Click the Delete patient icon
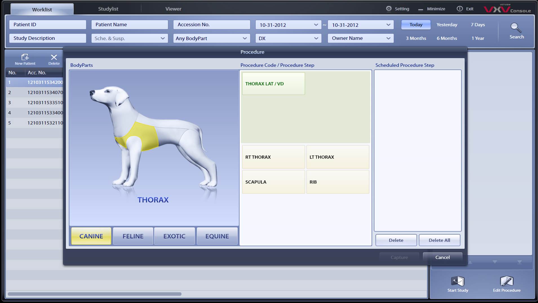This screenshot has height=303, width=538. click(x=54, y=59)
